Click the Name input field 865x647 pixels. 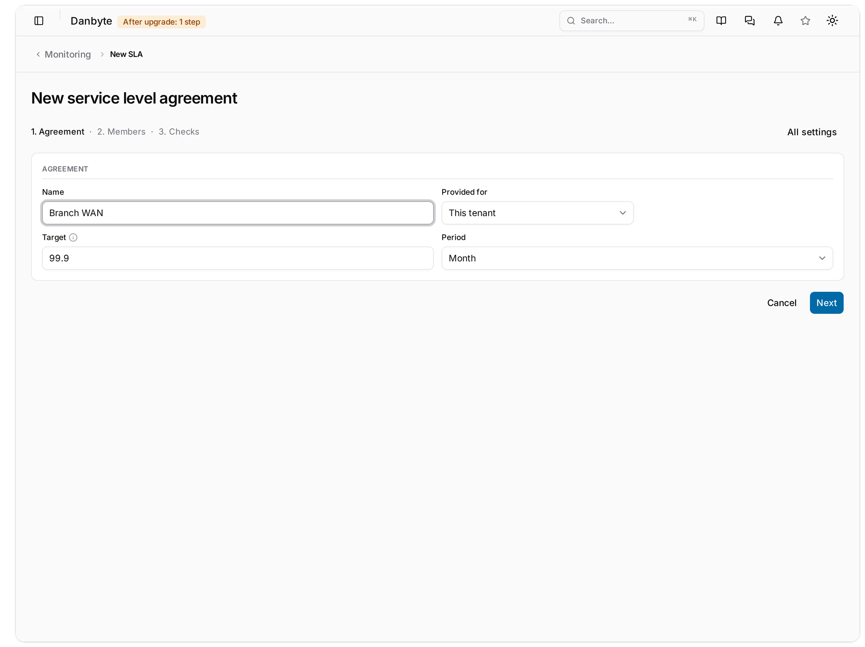[238, 213]
